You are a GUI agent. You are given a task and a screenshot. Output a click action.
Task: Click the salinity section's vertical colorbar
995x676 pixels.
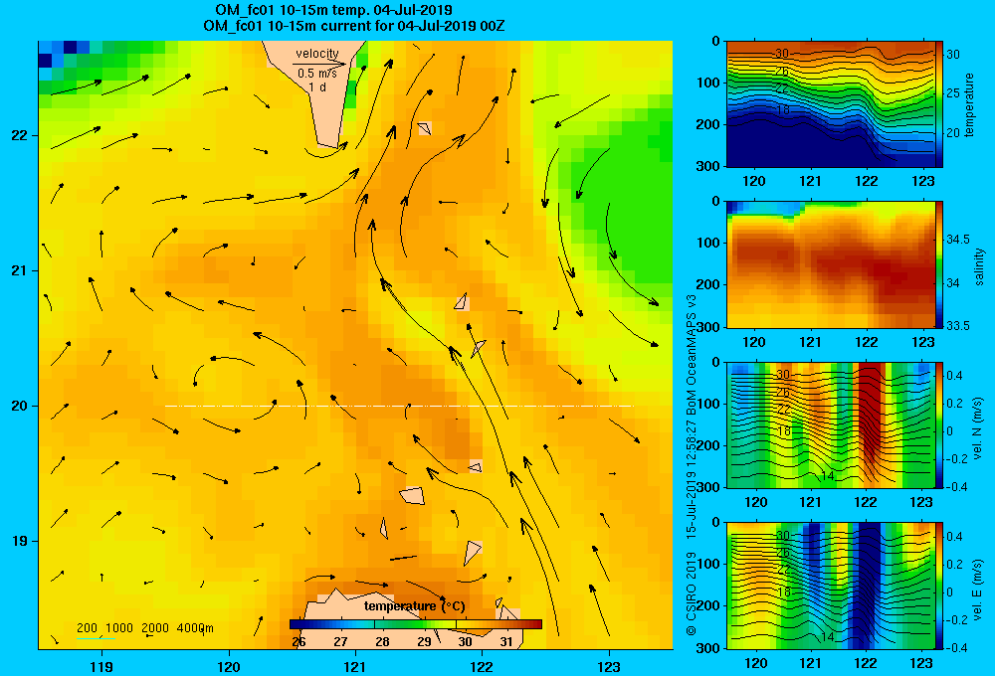pyautogui.click(x=939, y=264)
